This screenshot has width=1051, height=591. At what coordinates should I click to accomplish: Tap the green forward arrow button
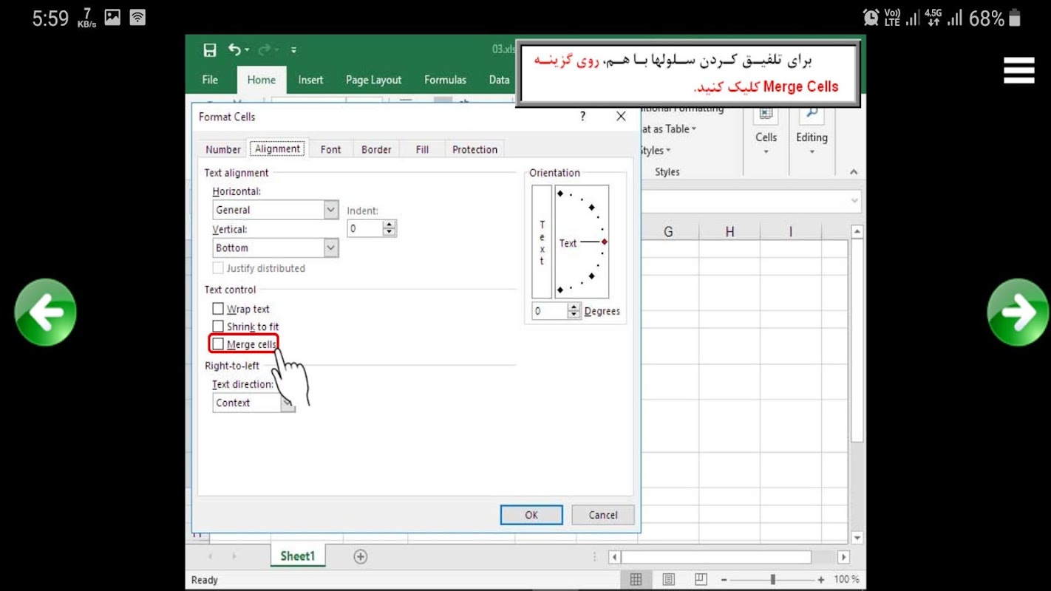[x=1018, y=312]
